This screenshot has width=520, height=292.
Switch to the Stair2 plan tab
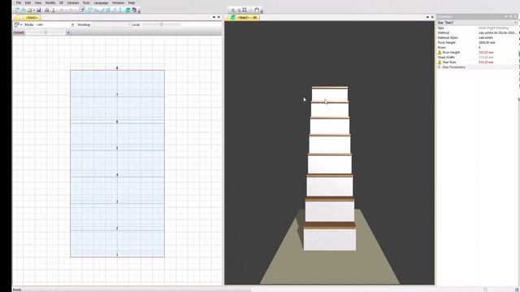[x=28, y=18]
